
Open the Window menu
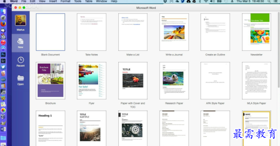tap(101, 1)
